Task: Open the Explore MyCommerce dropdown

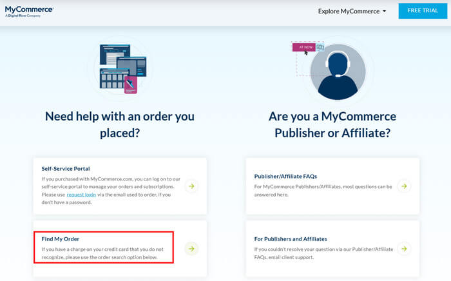Action: (352, 11)
